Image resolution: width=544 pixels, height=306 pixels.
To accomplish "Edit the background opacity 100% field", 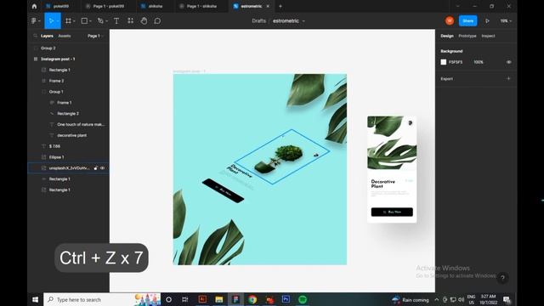I will coord(479,62).
